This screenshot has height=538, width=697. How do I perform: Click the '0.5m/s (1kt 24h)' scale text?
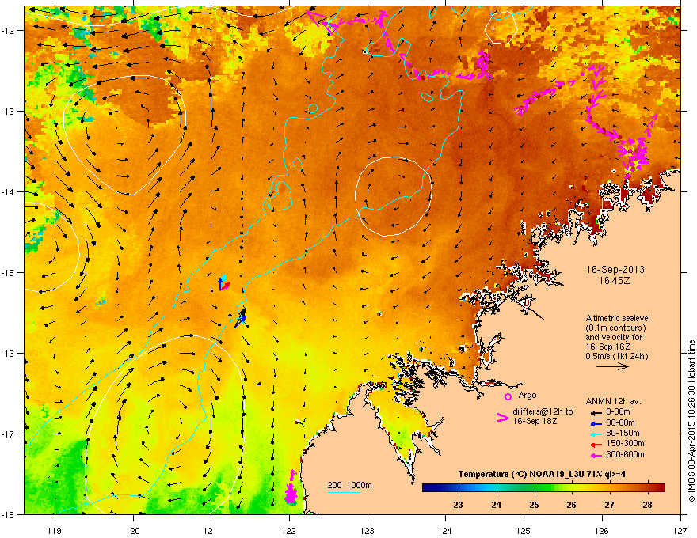pyautogui.click(x=617, y=356)
